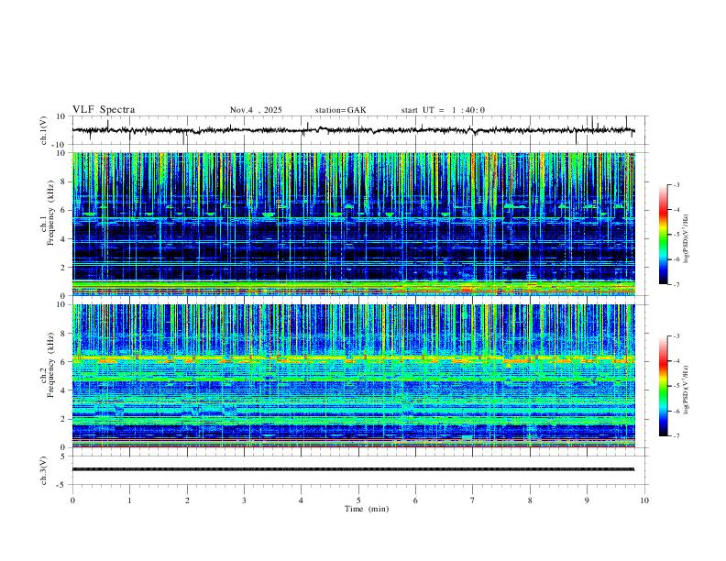Screen dimensions: 726x561
Task: Click the time axis tick label "7"
Action: pos(473,500)
